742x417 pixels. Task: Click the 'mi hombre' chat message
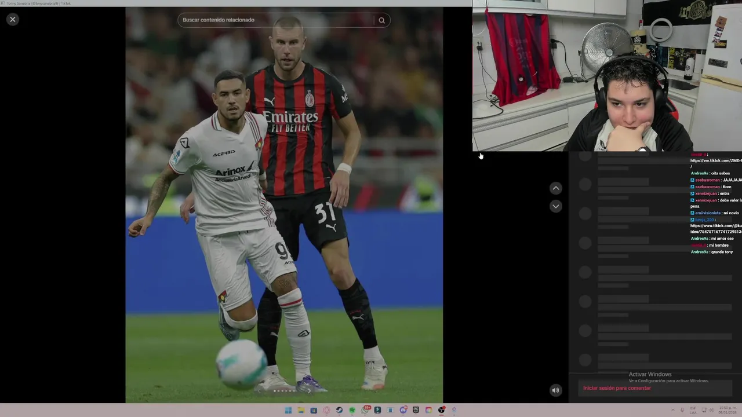pyautogui.click(x=719, y=245)
